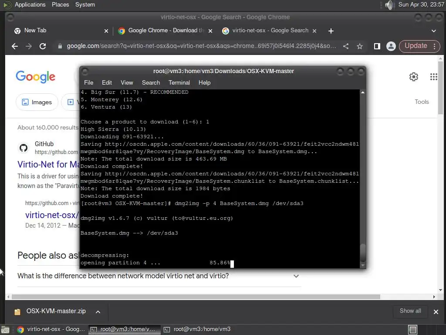Click the browser vertical scrollbar thumb

coord(441,88)
